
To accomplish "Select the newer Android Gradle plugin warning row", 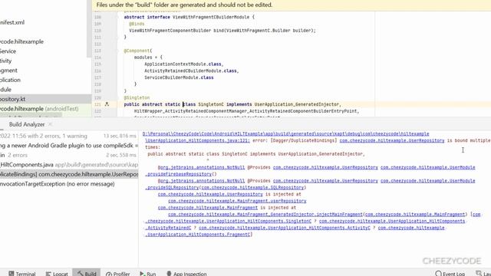I will pyautogui.click(x=69, y=146).
